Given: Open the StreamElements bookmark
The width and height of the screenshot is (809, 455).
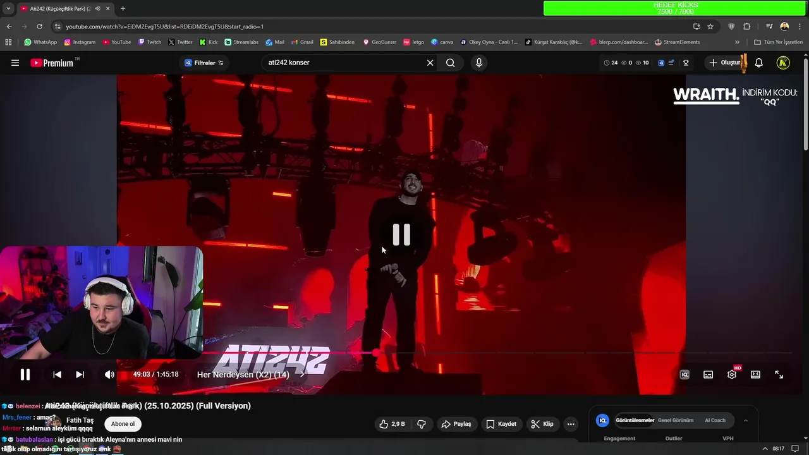Looking at the screenshot, I should pos(678,42).
